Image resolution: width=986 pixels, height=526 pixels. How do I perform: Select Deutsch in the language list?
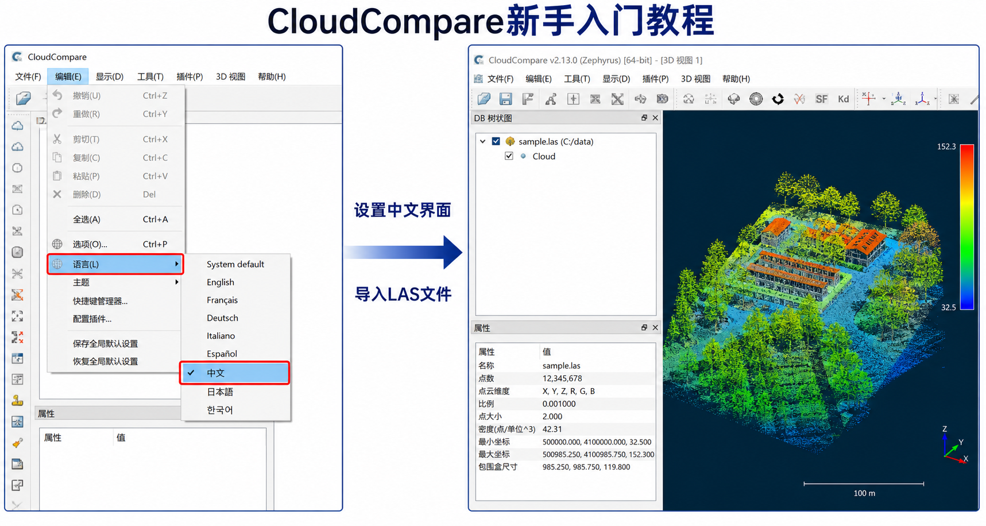coord(222,318)
